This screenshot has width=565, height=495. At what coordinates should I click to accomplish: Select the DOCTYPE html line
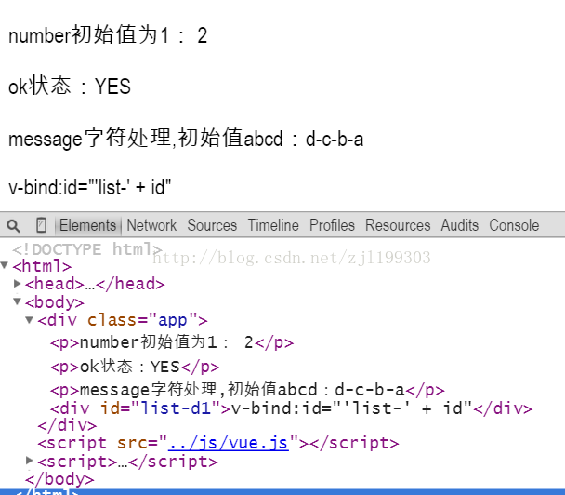(87, 249)
